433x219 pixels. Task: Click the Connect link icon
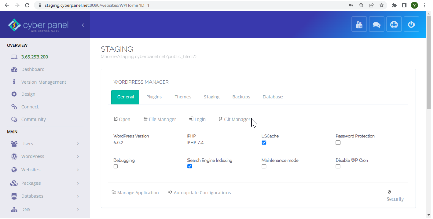(x=14, y=107)
